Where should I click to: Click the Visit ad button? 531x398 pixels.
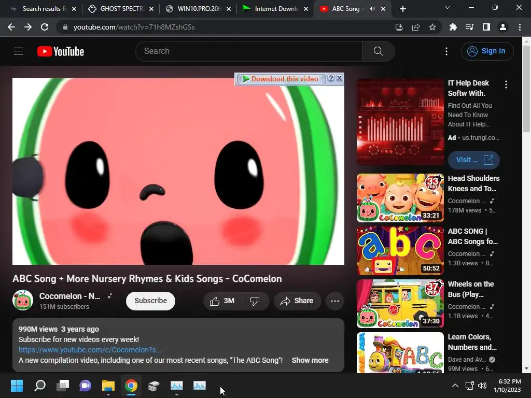coord(474,160)
